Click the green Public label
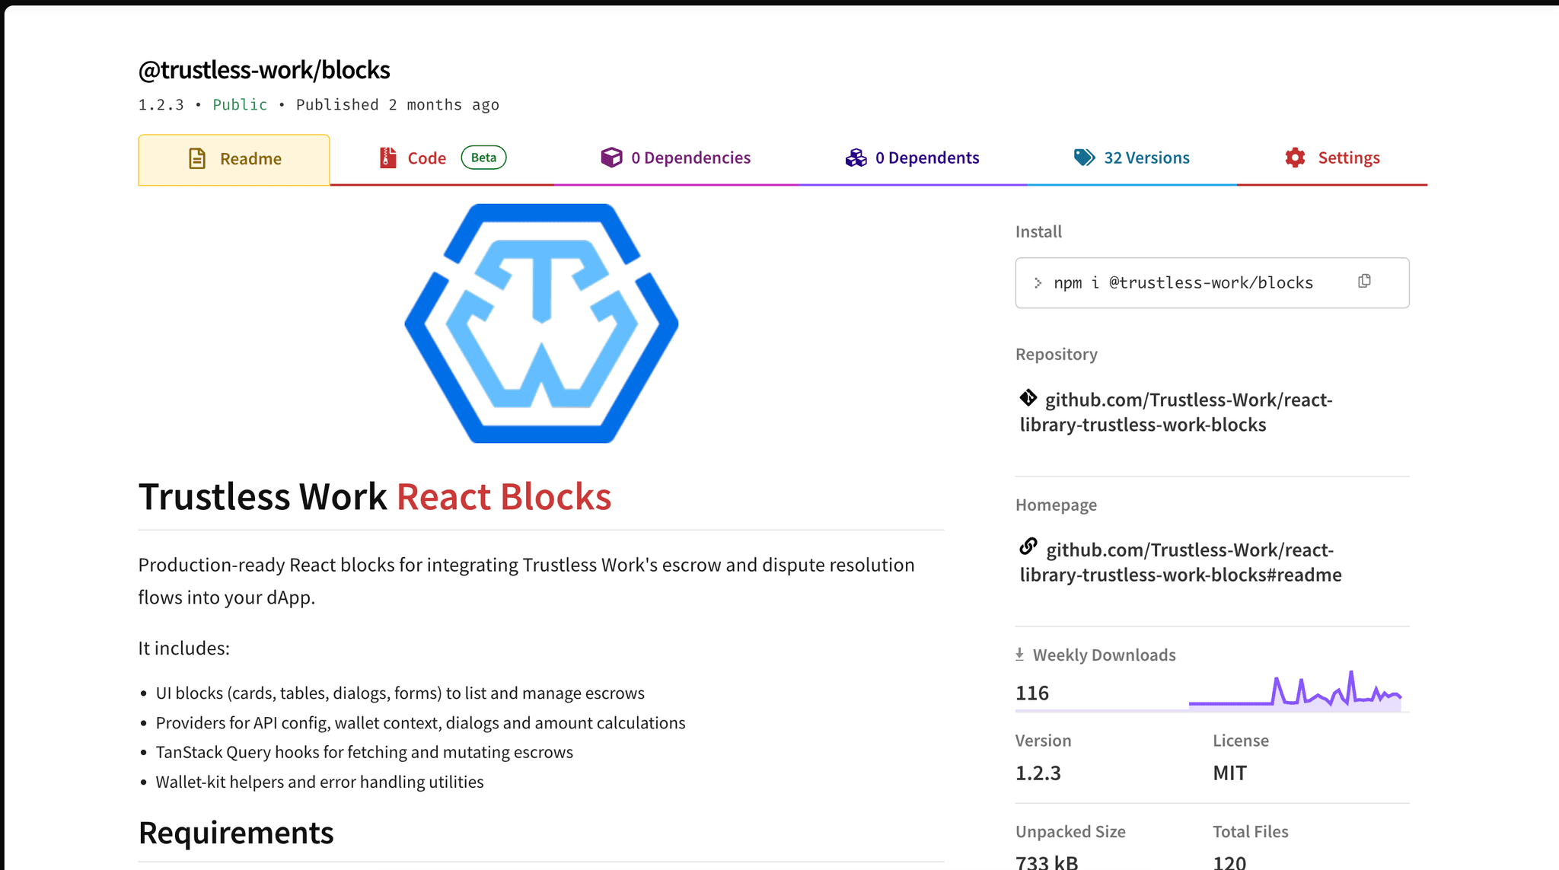1559x870 pixels. 240,105
